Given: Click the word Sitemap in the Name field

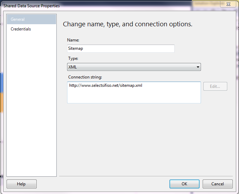Looking at the screenshot, I should 75,48.
